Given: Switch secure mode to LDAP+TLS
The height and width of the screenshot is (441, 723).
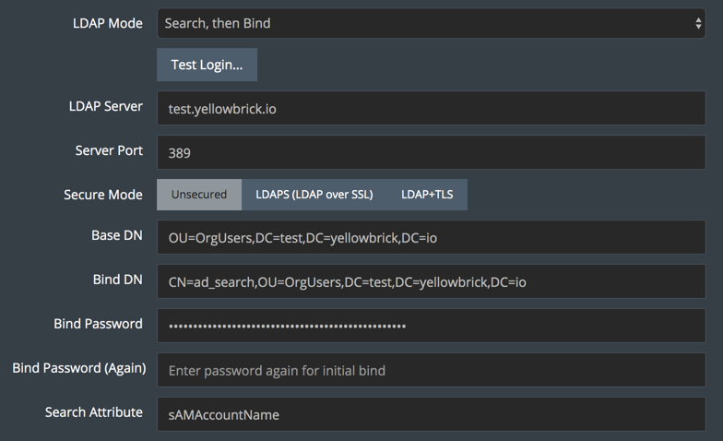Looking at the screenshot, I should tap(427, 195).
